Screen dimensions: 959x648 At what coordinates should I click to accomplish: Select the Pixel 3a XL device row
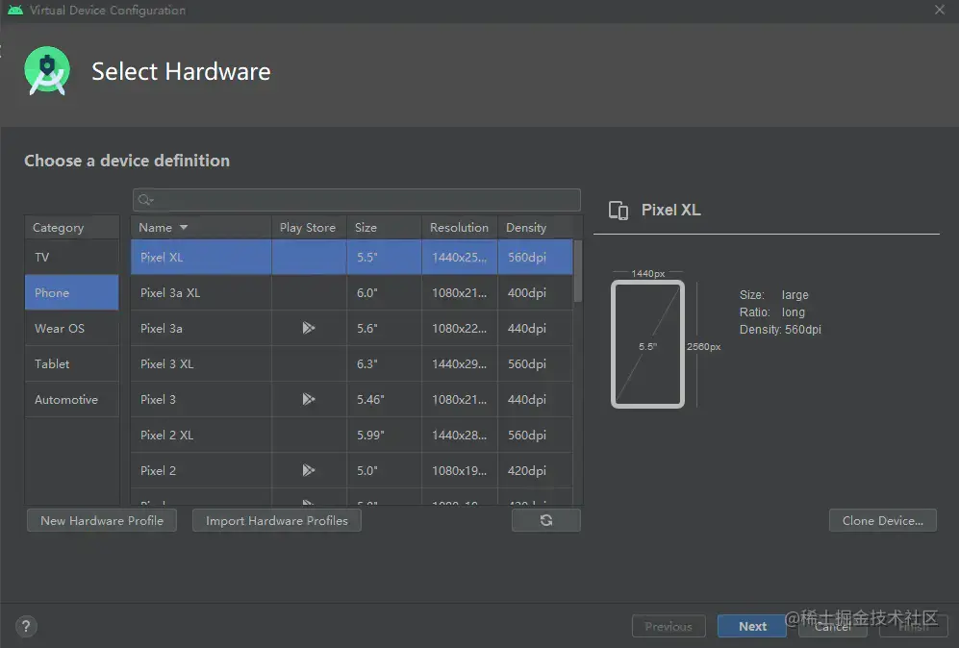352,292
